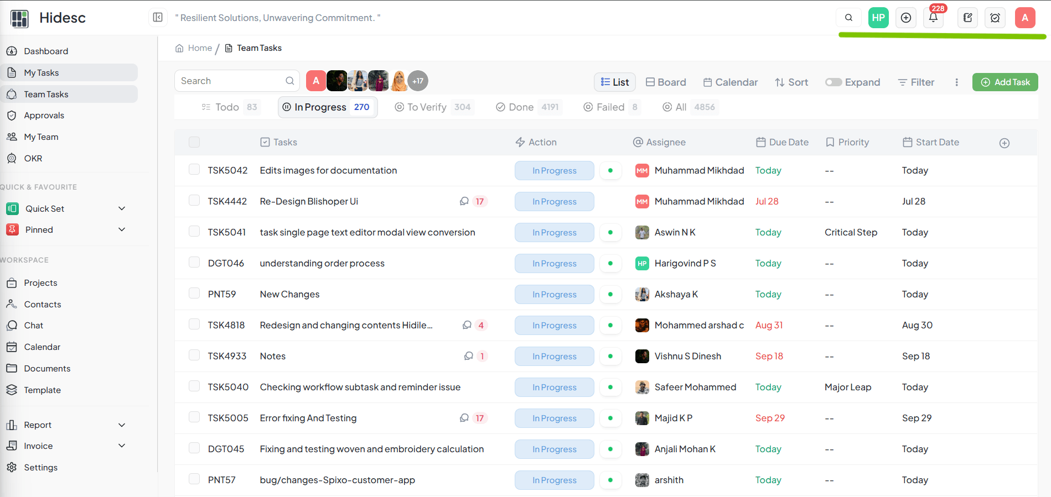Viewport: 1051px width, 497px height.
Task: Click the top bar circled plus icon
Action: point(906,18)
